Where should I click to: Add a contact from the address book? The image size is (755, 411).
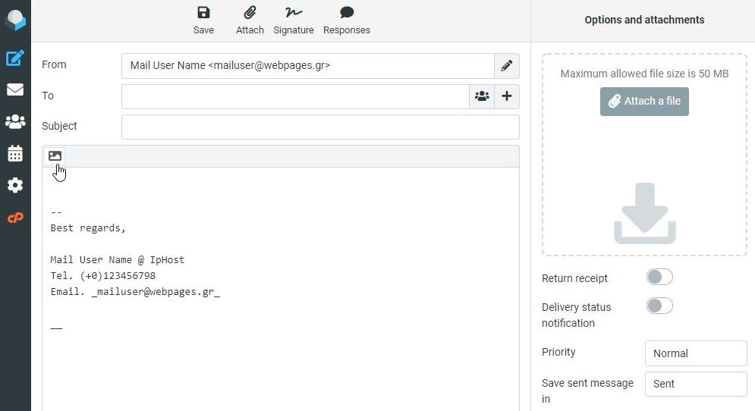click(482, 96)
